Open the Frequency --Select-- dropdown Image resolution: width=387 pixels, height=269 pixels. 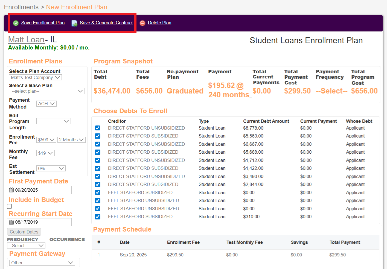(x=26, y=245)
